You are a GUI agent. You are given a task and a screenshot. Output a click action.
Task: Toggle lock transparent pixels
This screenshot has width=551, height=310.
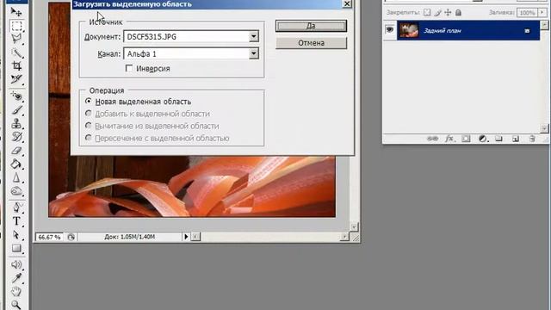427,13
